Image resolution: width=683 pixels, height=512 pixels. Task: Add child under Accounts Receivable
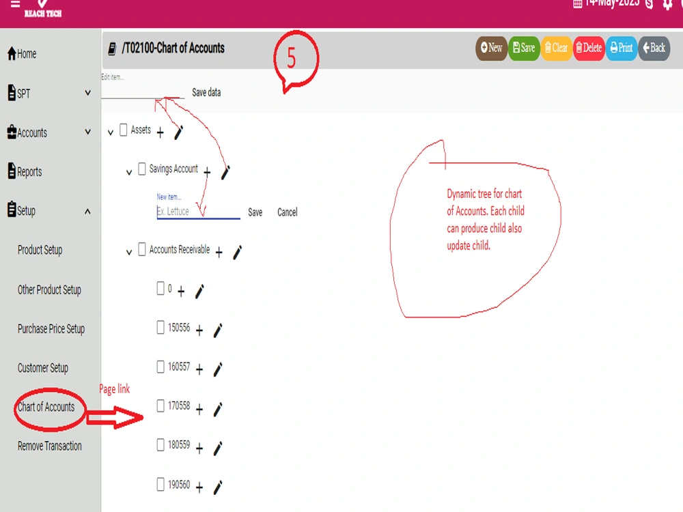219,252
